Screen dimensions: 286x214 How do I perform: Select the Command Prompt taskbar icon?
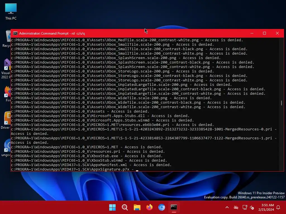coord(174,207)
